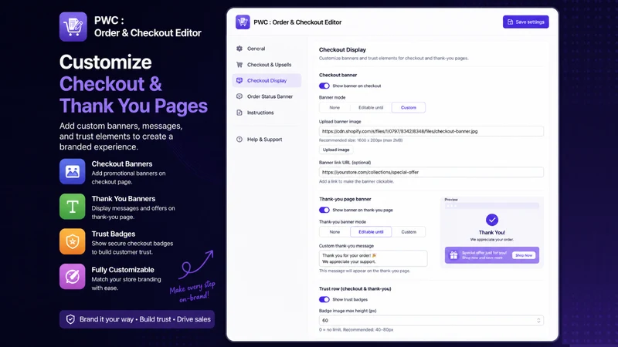This screenshot has height=347, width=618.
Task: Click the Banner link URL field
Action: coord(431,172)
